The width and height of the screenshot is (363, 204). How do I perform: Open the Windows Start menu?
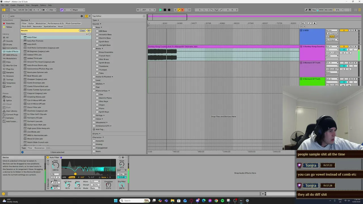pyautogui.click(x=116, y=201)
